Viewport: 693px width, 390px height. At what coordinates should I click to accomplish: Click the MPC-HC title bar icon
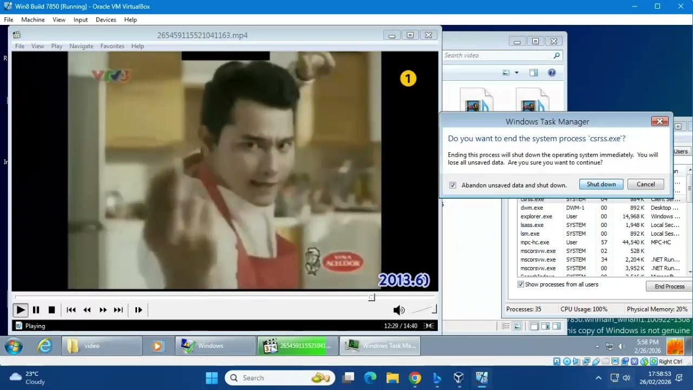pos(17,35)
